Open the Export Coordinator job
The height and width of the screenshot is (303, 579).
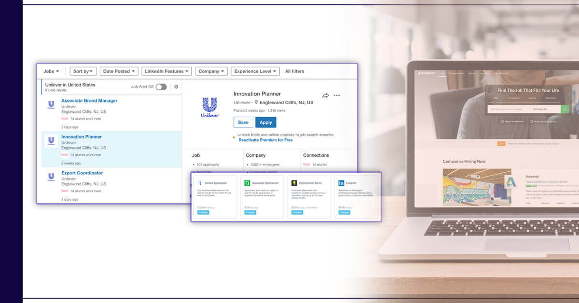click(82, 173)
